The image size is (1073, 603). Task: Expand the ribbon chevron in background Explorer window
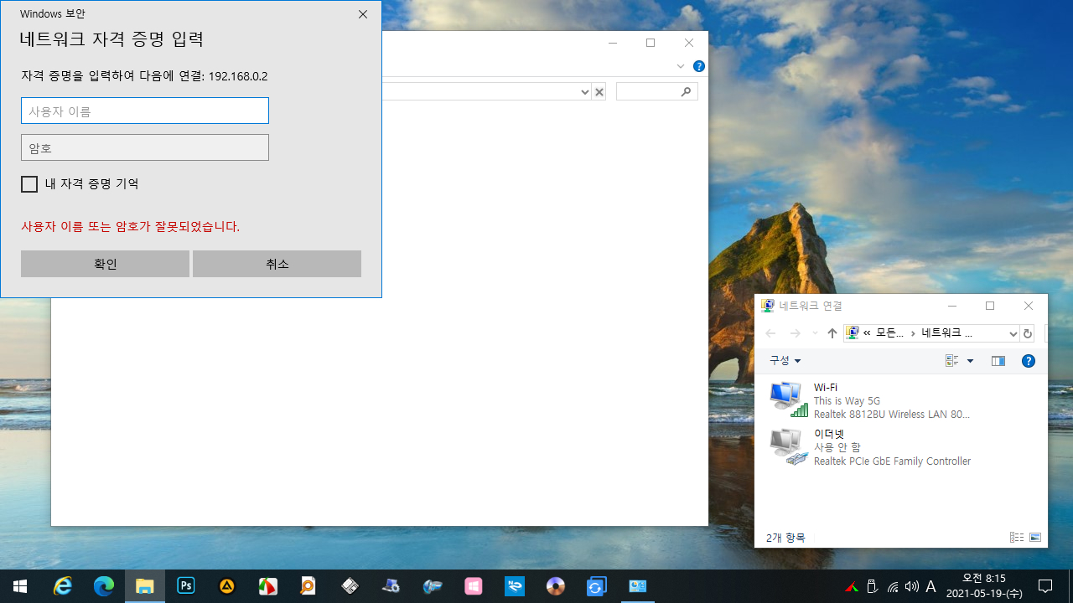(x=681, y=66)
